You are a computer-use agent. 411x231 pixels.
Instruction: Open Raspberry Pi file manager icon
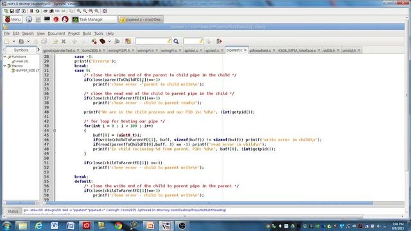coord(38,19)
